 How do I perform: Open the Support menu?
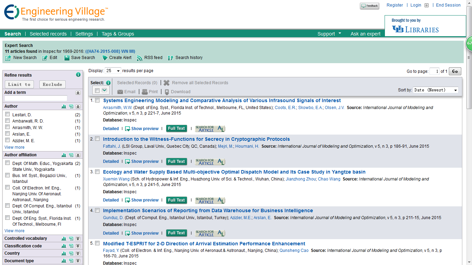coord(329,34)
